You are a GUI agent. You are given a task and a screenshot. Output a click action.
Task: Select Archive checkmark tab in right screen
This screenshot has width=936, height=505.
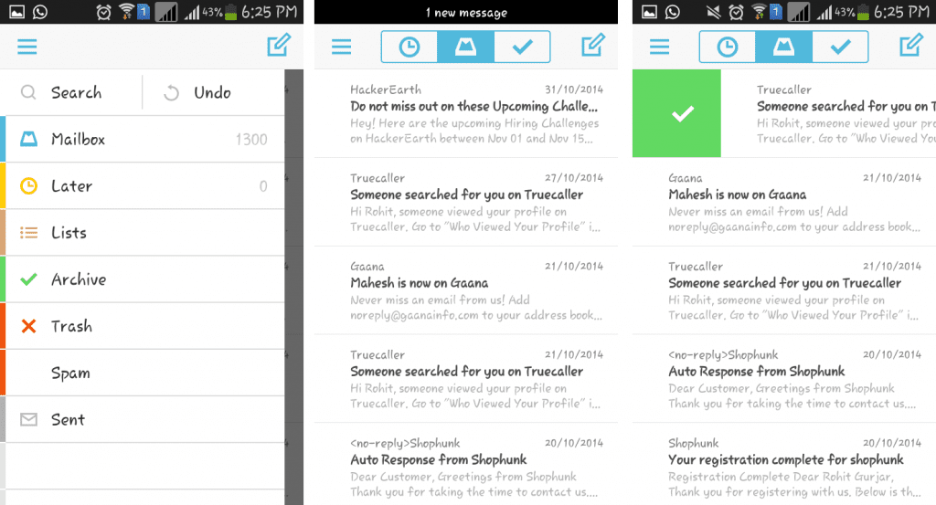(x=841, y=47)
